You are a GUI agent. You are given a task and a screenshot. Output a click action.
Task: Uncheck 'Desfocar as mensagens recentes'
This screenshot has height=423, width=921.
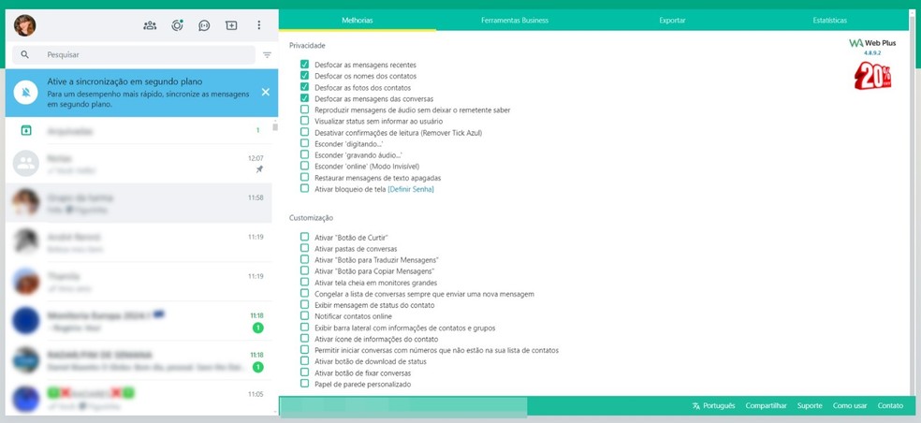click(x=304, y=65)
